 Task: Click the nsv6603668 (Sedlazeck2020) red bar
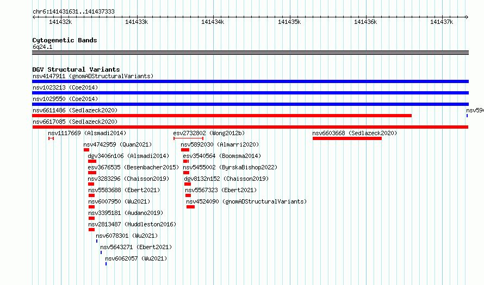pos(347,138)
